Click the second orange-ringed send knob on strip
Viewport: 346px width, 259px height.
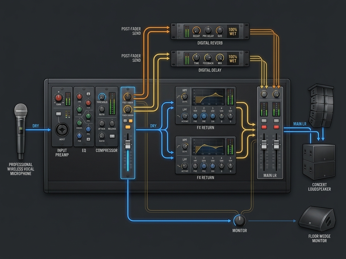coord(128,109)
